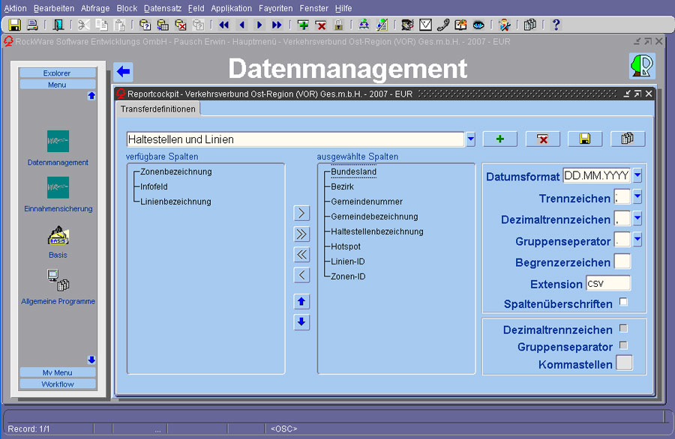Open the Abfrage menu
675x439 pixels.
click(95, 8)
